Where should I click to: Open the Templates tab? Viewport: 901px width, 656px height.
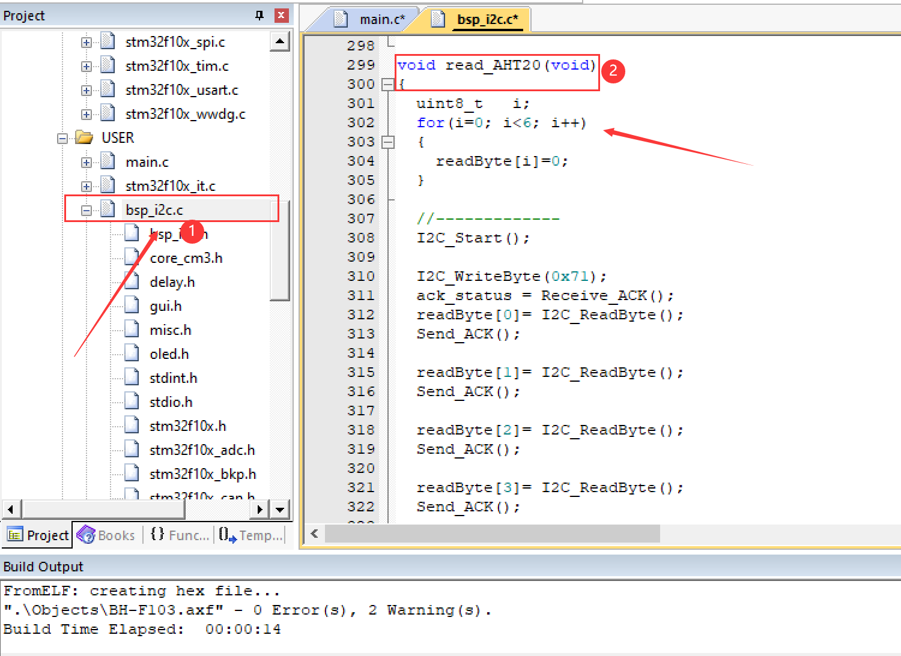click(x=250, y=535)
